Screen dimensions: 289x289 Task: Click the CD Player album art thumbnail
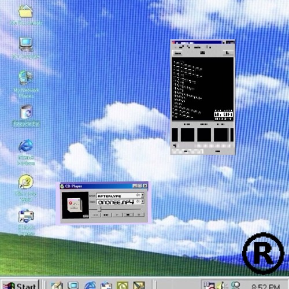75,205
